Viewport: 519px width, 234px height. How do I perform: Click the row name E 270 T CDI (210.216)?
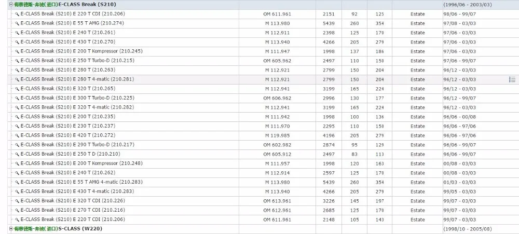73,210
